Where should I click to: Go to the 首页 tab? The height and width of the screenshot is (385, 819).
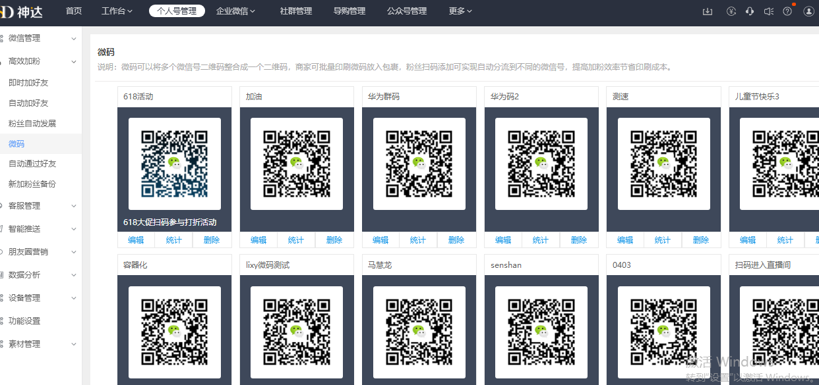click(74, 11)
